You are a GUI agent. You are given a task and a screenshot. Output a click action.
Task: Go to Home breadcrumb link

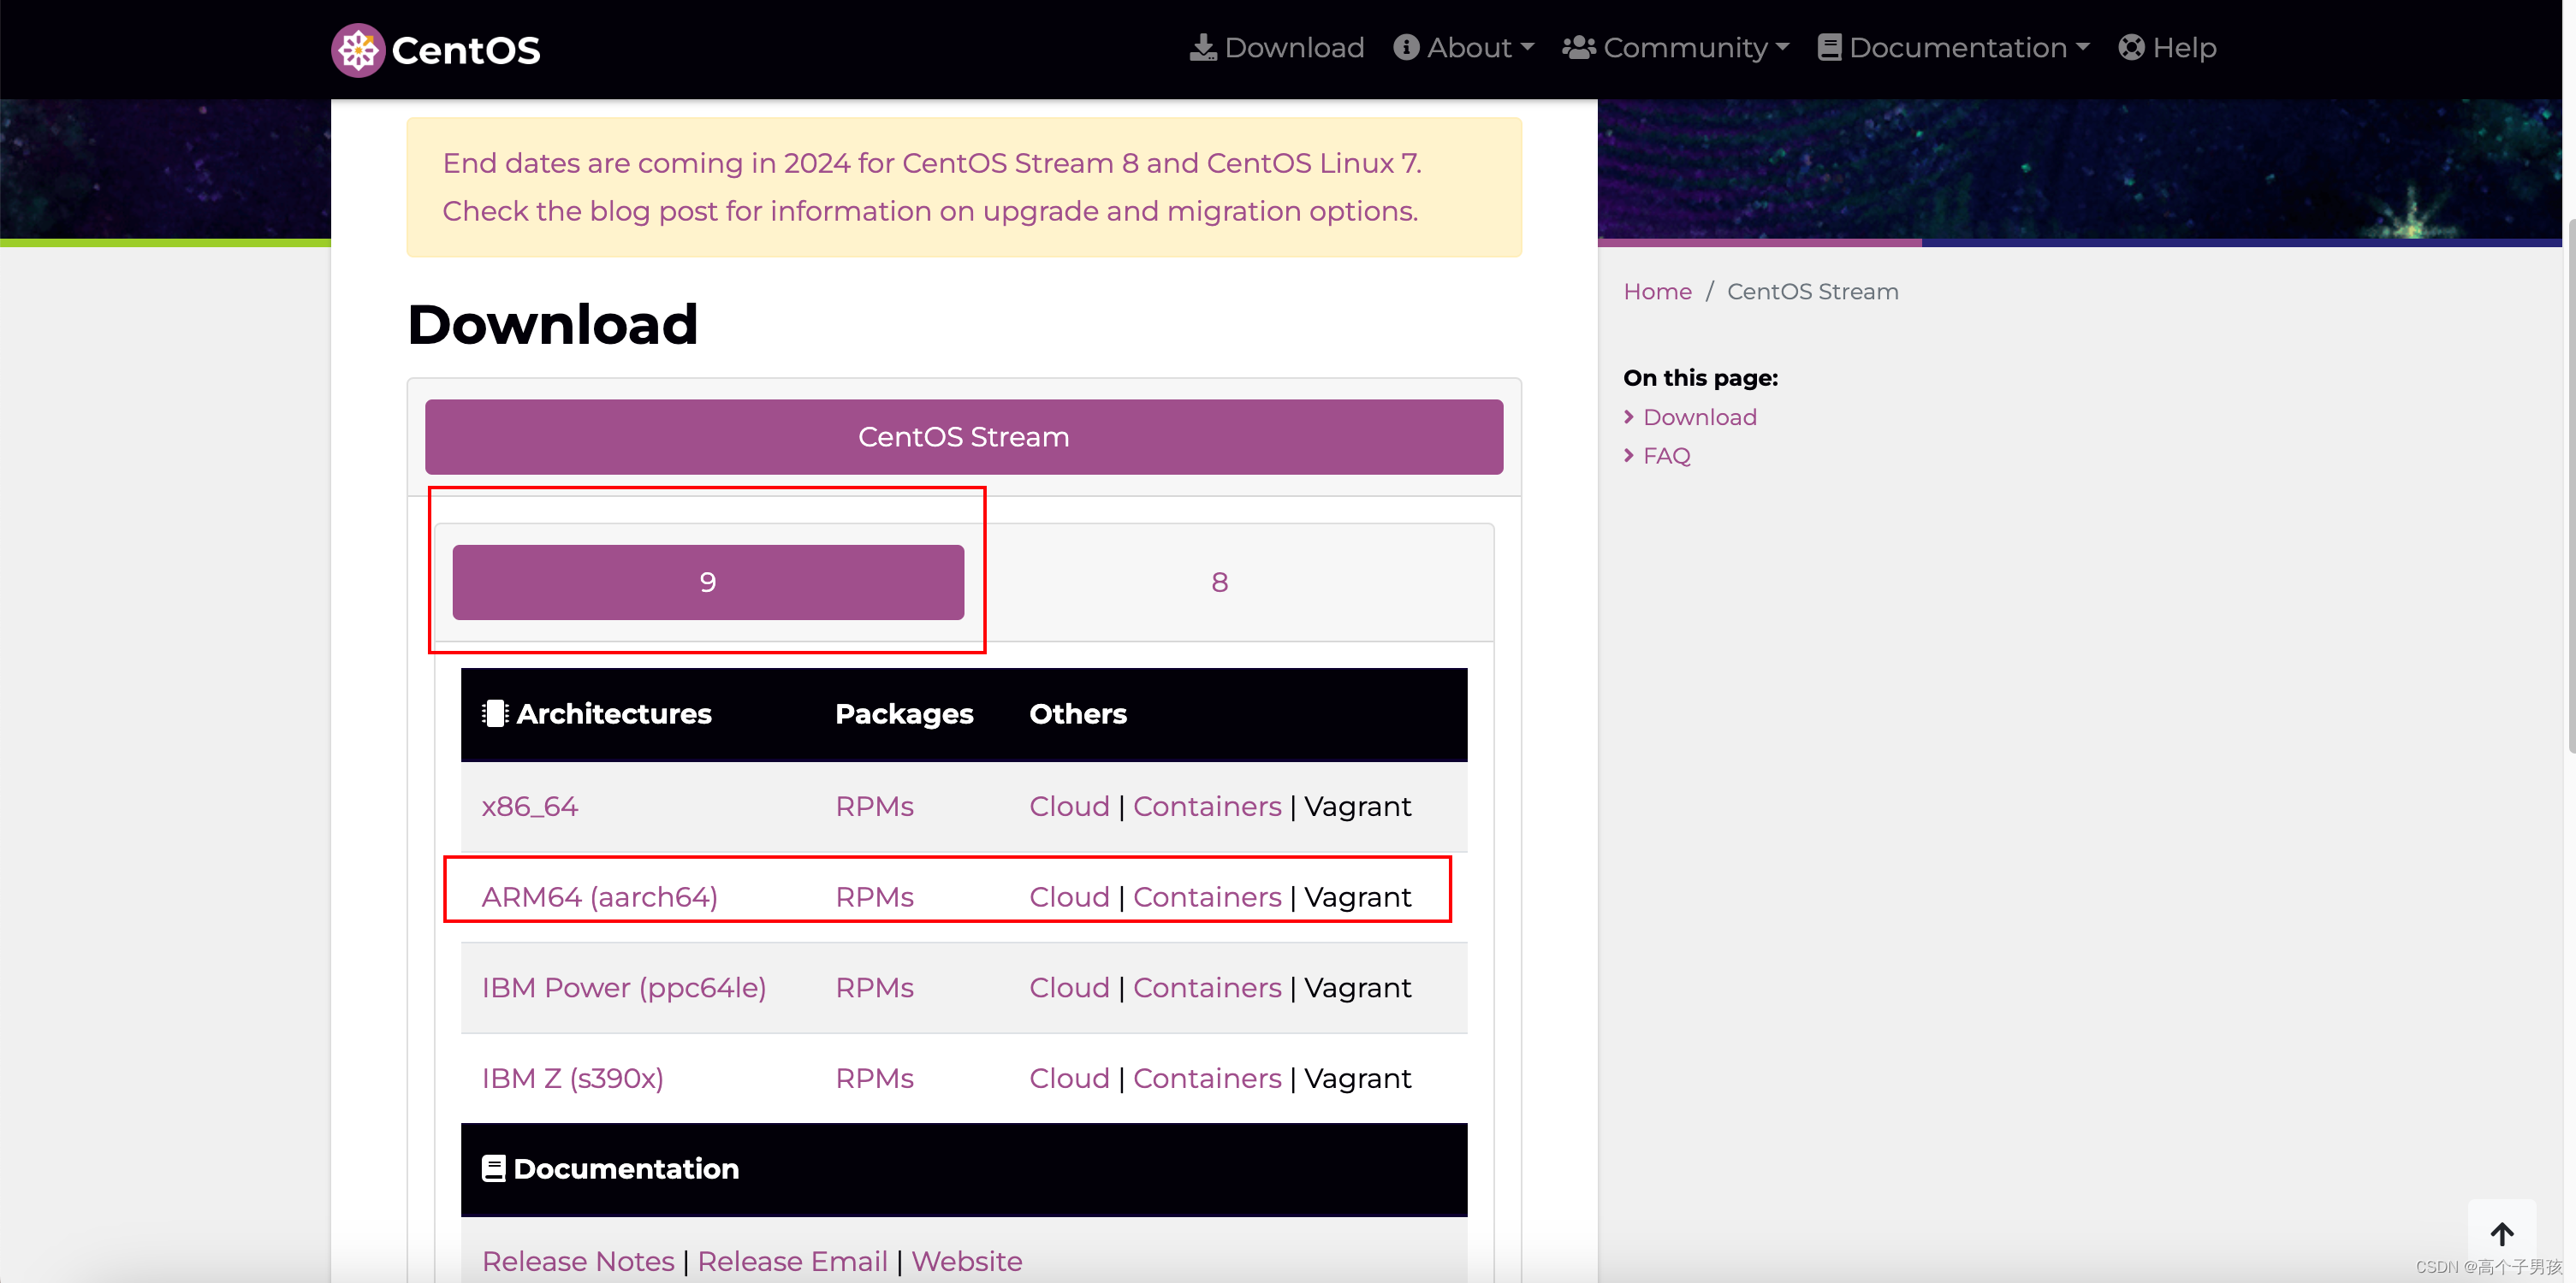(1657, 292)
